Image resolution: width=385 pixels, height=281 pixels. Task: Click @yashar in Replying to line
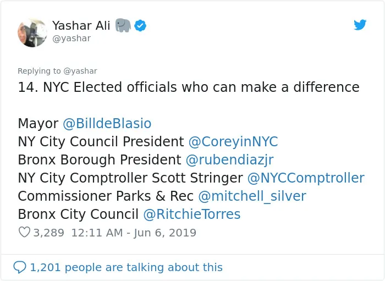coord(80,71)
